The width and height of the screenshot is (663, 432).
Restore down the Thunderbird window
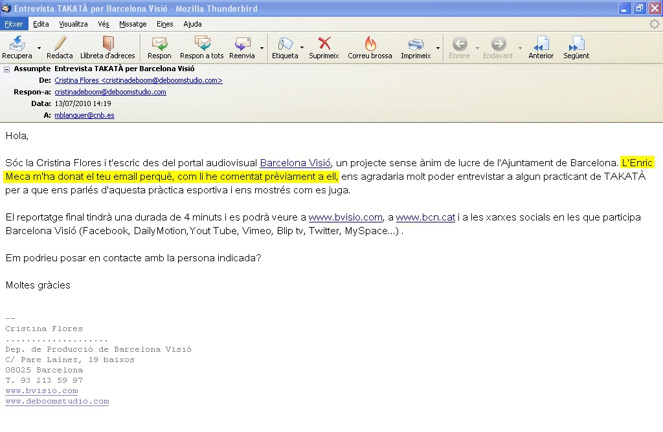tap(639, 8)
